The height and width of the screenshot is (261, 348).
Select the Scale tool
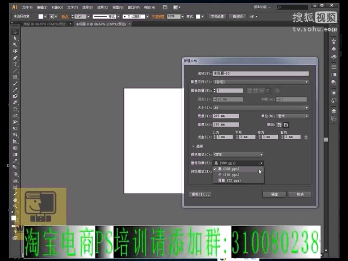tap(15, 116)
